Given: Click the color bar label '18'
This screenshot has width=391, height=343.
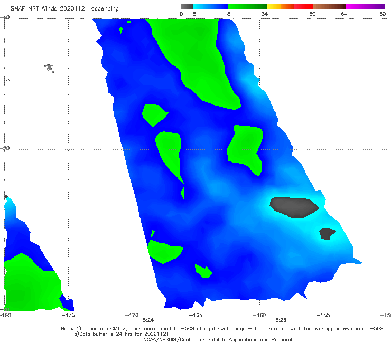Looking at the screenshot, I should coord(227,14).
